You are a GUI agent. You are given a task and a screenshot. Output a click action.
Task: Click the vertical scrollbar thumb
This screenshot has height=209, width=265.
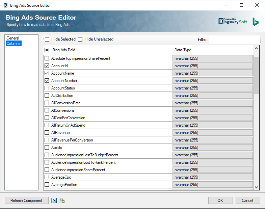click(x=256, y=75)
